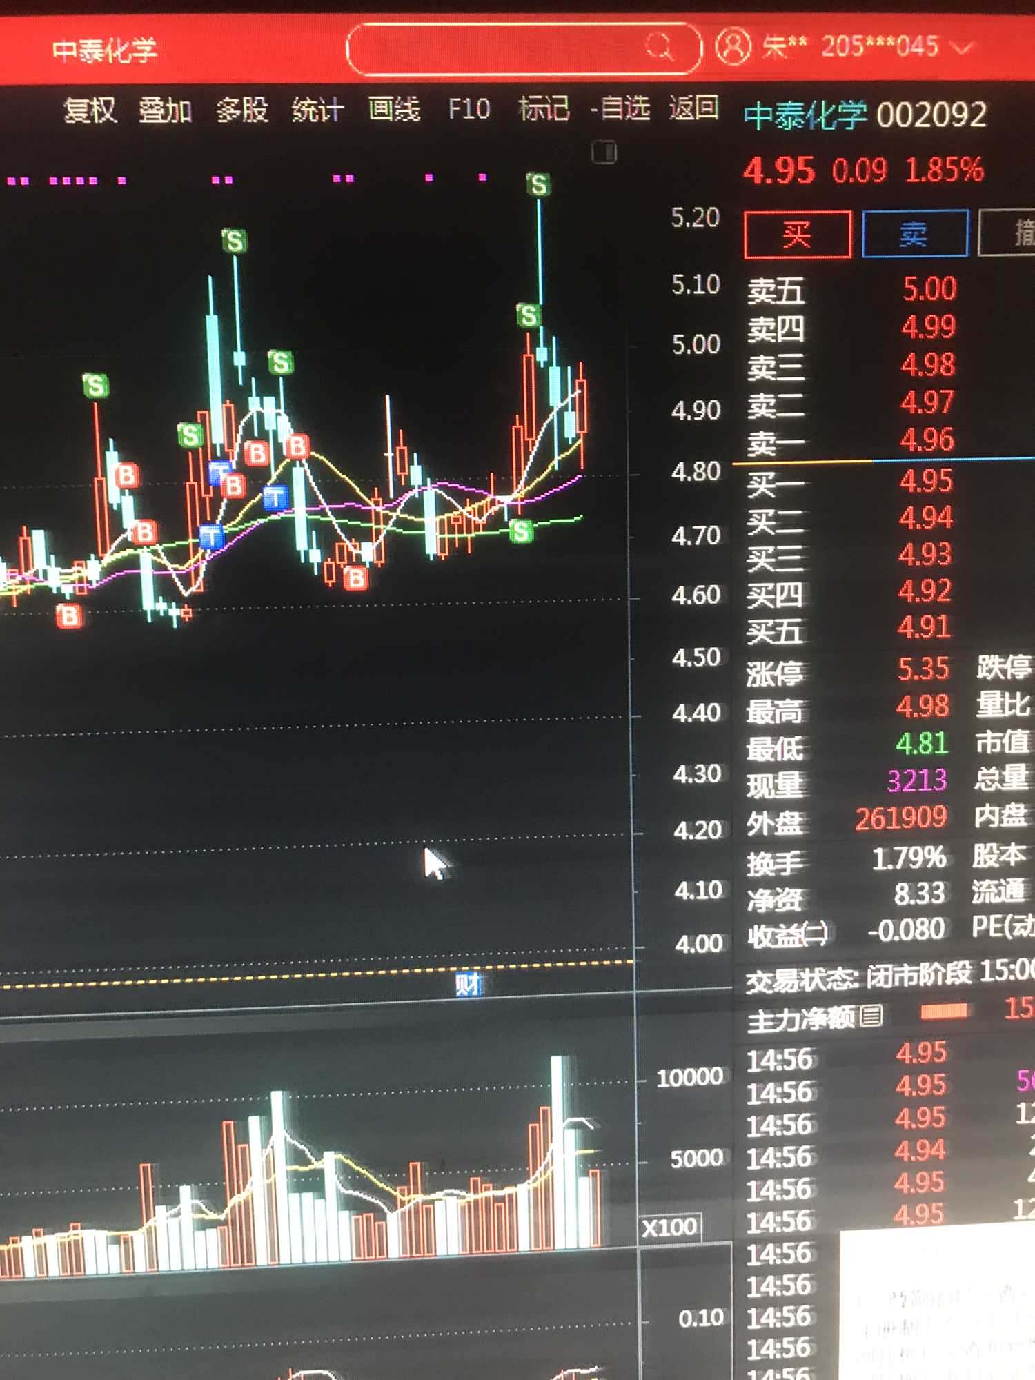Image resolution: width=1035 pixels, height=1380 pixels.
Task: Remove stock via -自选 option
Action: [x=620, y=108]
